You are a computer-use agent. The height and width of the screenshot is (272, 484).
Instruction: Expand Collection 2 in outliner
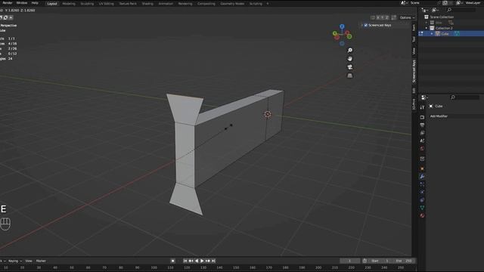point(427,28)
